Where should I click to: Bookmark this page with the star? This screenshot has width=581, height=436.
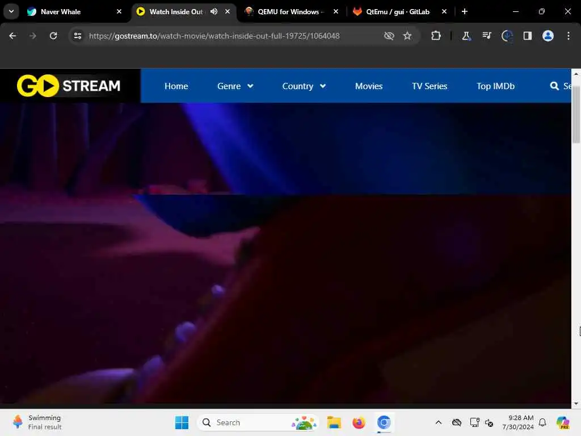[x=407, y=36]
